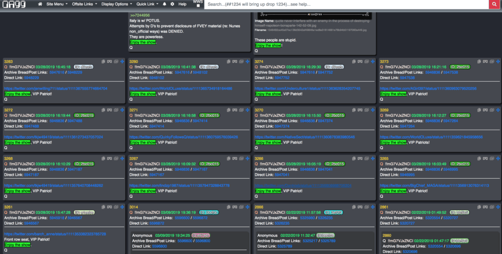Click the copy icon on drop 3283

pyautogui.click(x=104, y=62)
